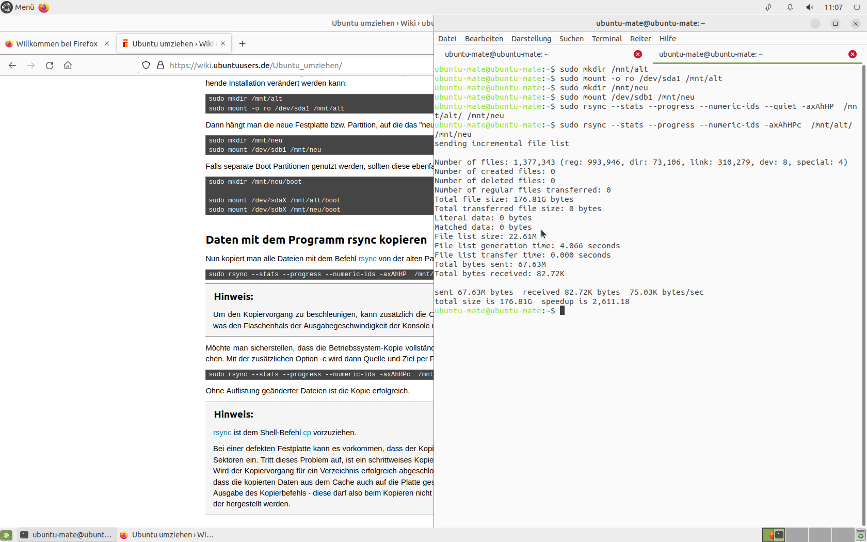The height and width of the screenshot is (542, 867).
Task: Click the 'sudo mount -o ro /dev/sda1 /mnt/alt' wiki code line
Action: point(277,108)
